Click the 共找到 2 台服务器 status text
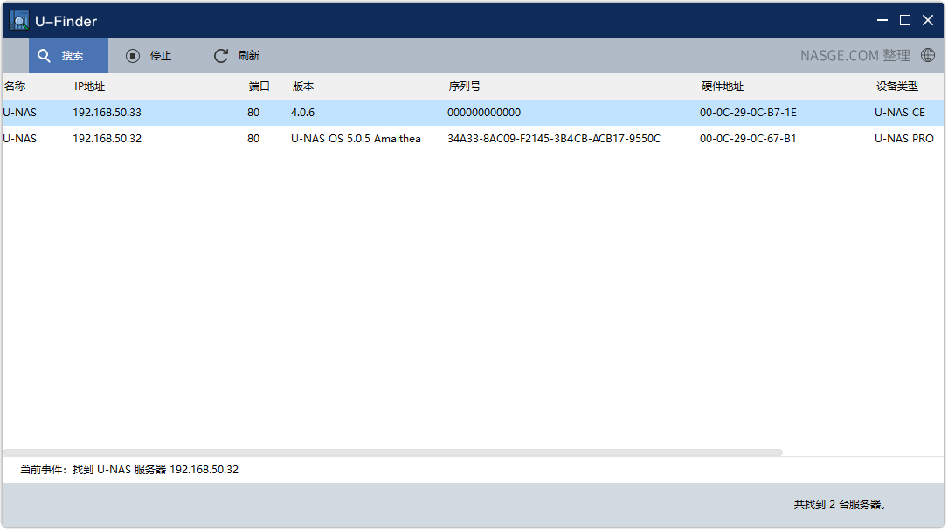The image size is (948, 531). [840, 505]
